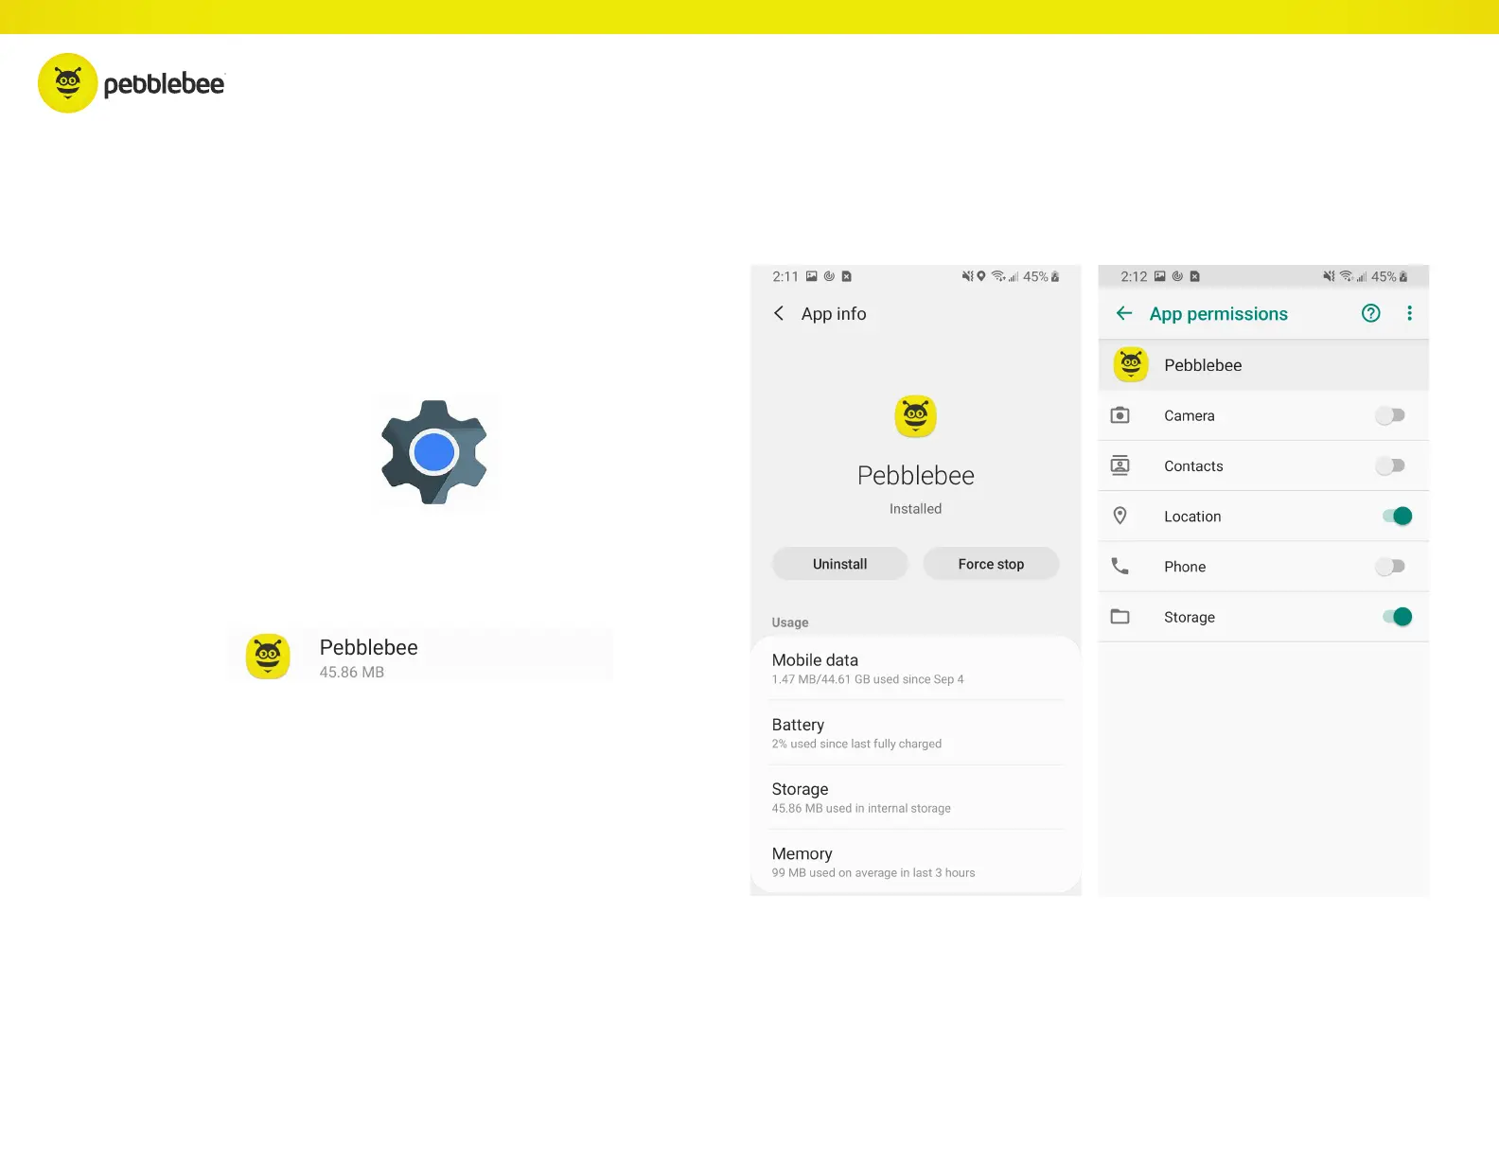Click the Camera permission label
This screenshot has height=1158, width=1499.
click(1189, 415)
